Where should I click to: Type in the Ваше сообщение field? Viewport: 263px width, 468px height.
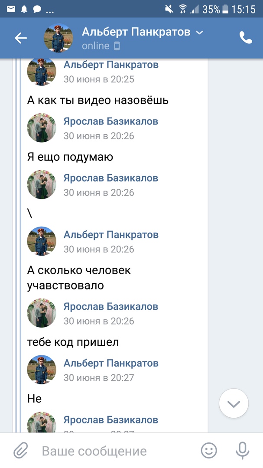click(113, 451)
